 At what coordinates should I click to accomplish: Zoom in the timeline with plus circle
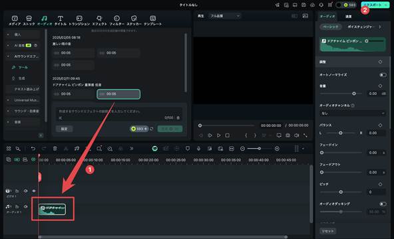click(277, 149)
